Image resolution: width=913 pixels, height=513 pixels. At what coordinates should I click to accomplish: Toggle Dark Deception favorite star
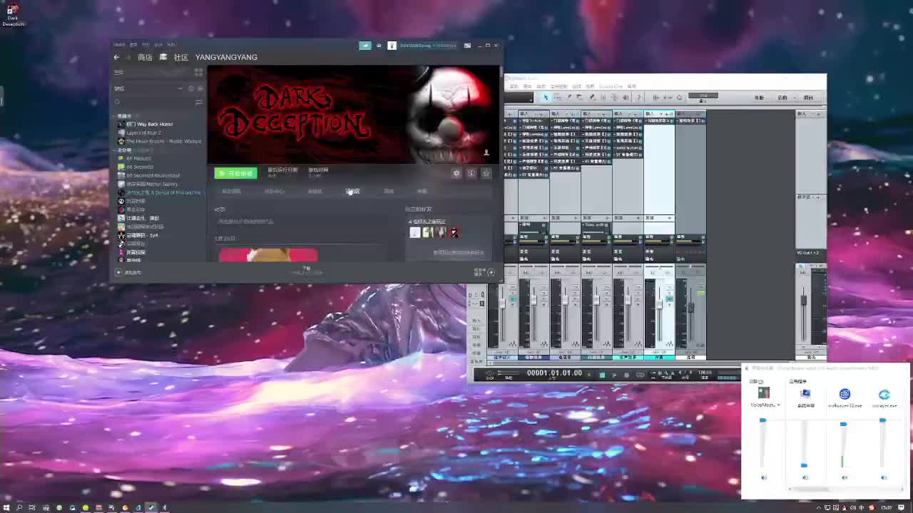pos(486,173)
